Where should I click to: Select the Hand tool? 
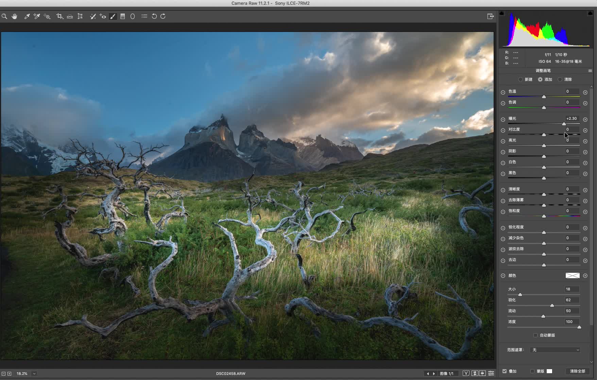[x=14, y=16]
